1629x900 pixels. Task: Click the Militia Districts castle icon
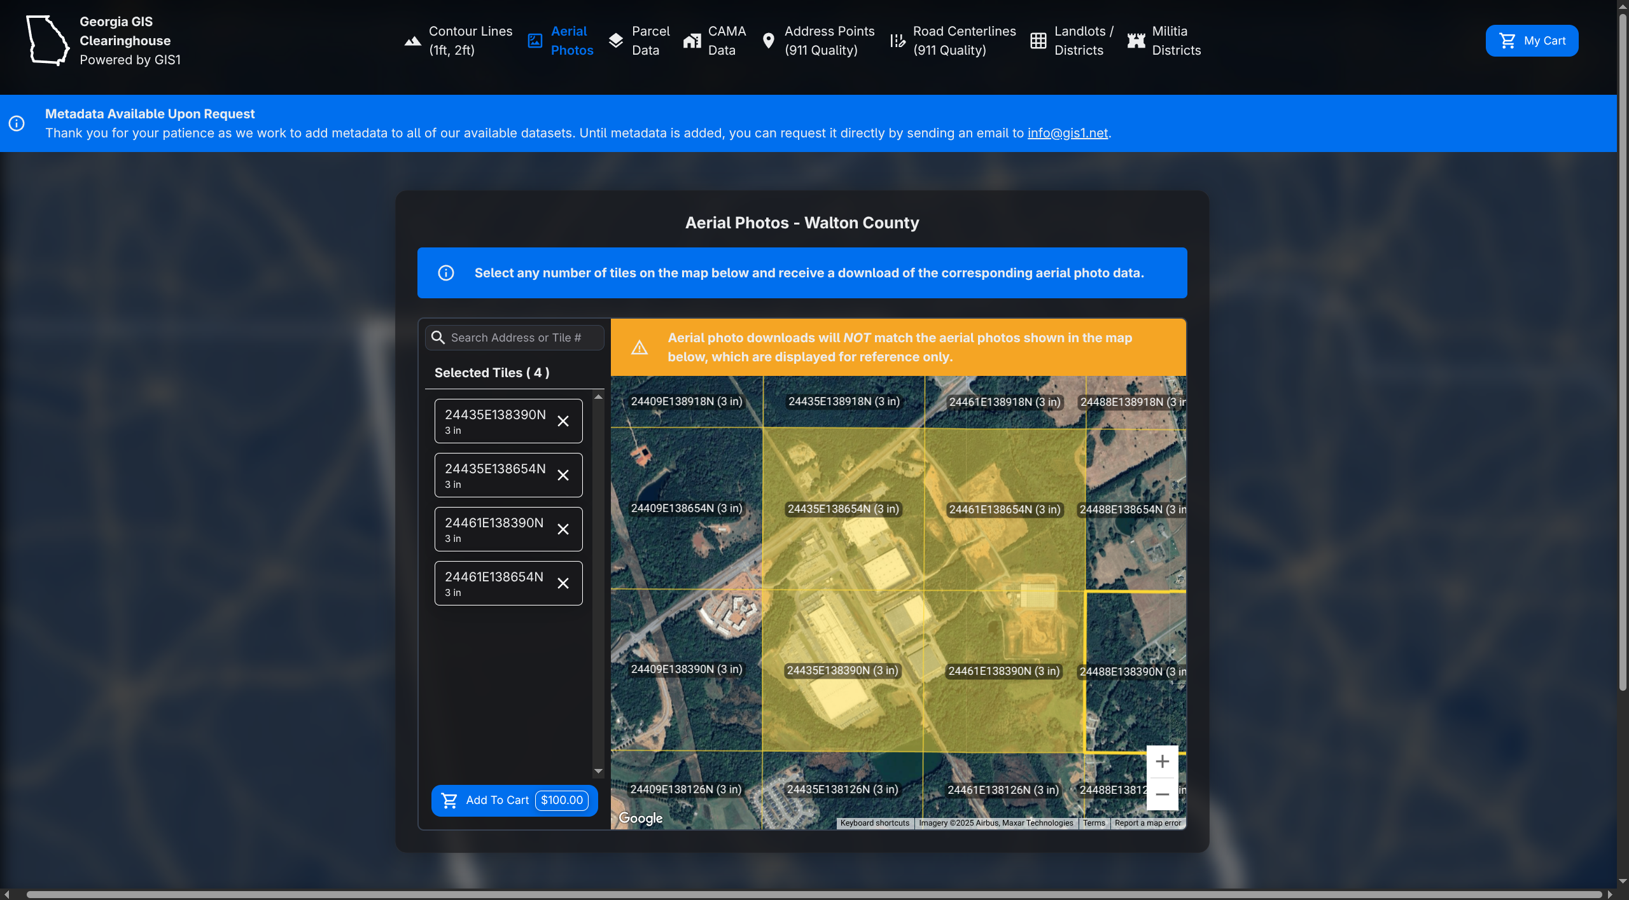[1136, 41]
